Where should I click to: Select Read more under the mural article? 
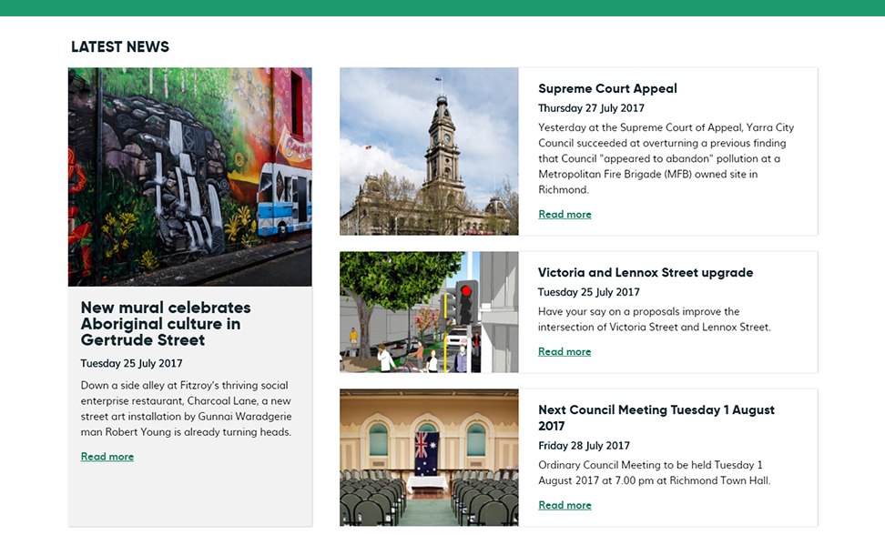click(x=107, y=457)
